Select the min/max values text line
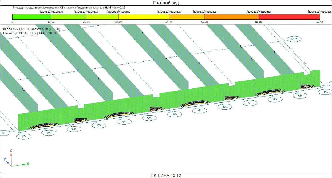This screenshot has width=332, height=178. (x=32, y=29)
